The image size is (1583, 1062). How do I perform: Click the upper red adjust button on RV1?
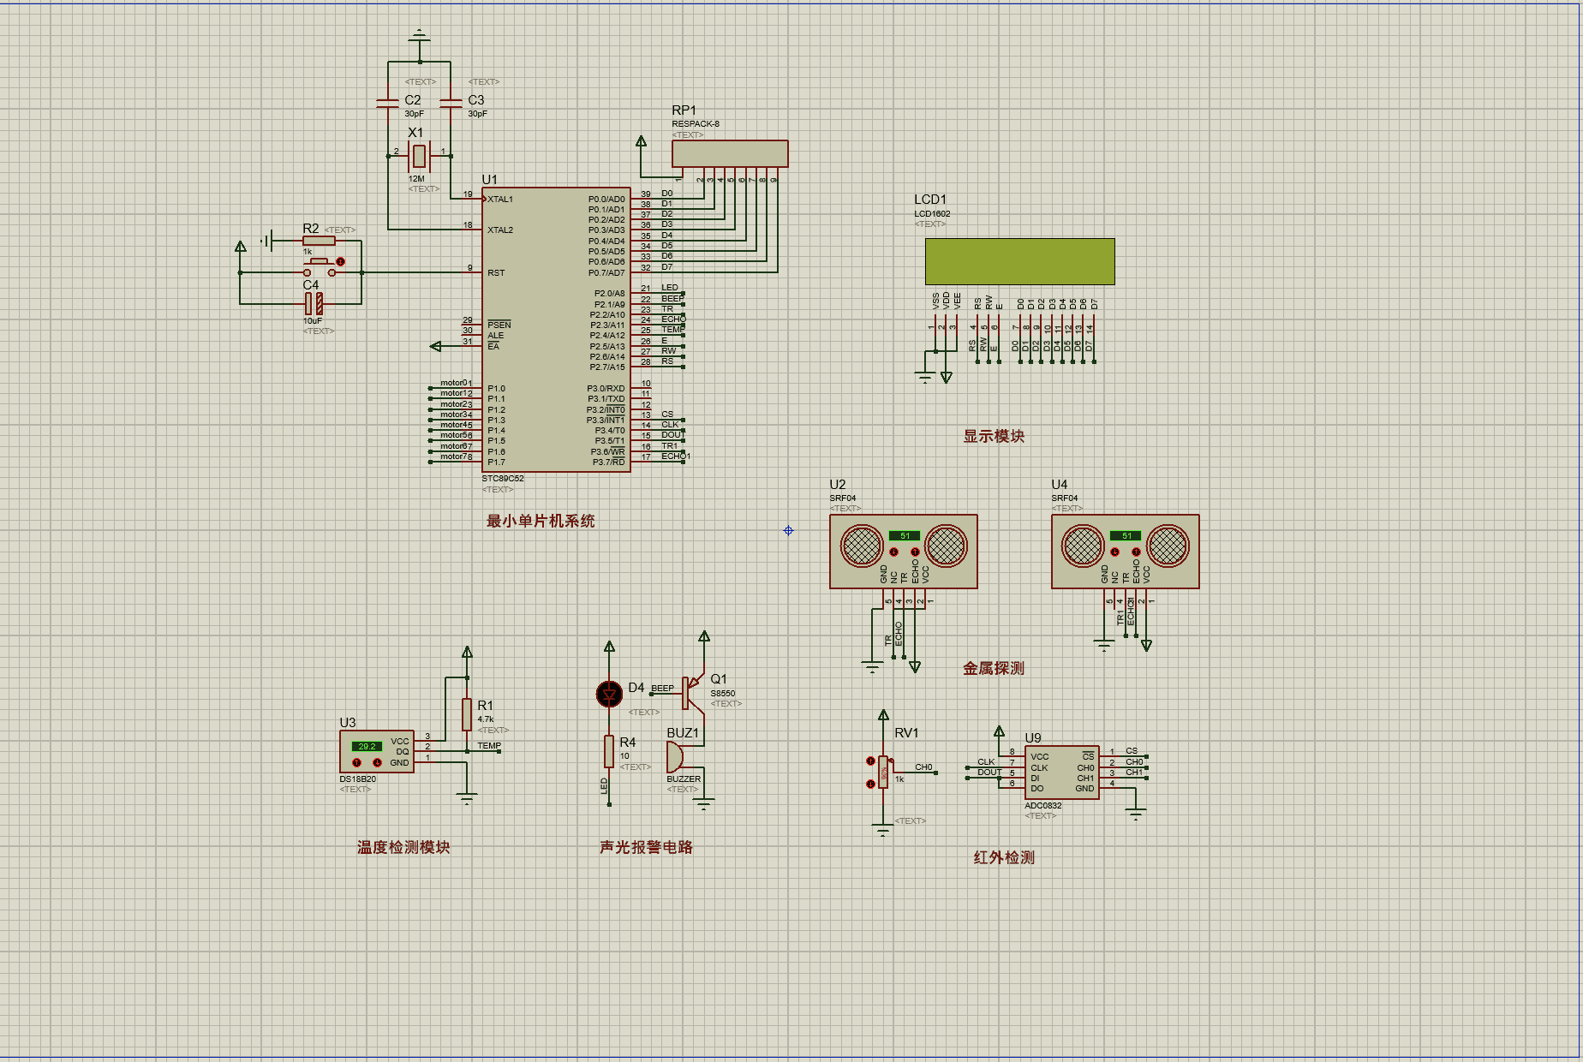coord(870,761)
